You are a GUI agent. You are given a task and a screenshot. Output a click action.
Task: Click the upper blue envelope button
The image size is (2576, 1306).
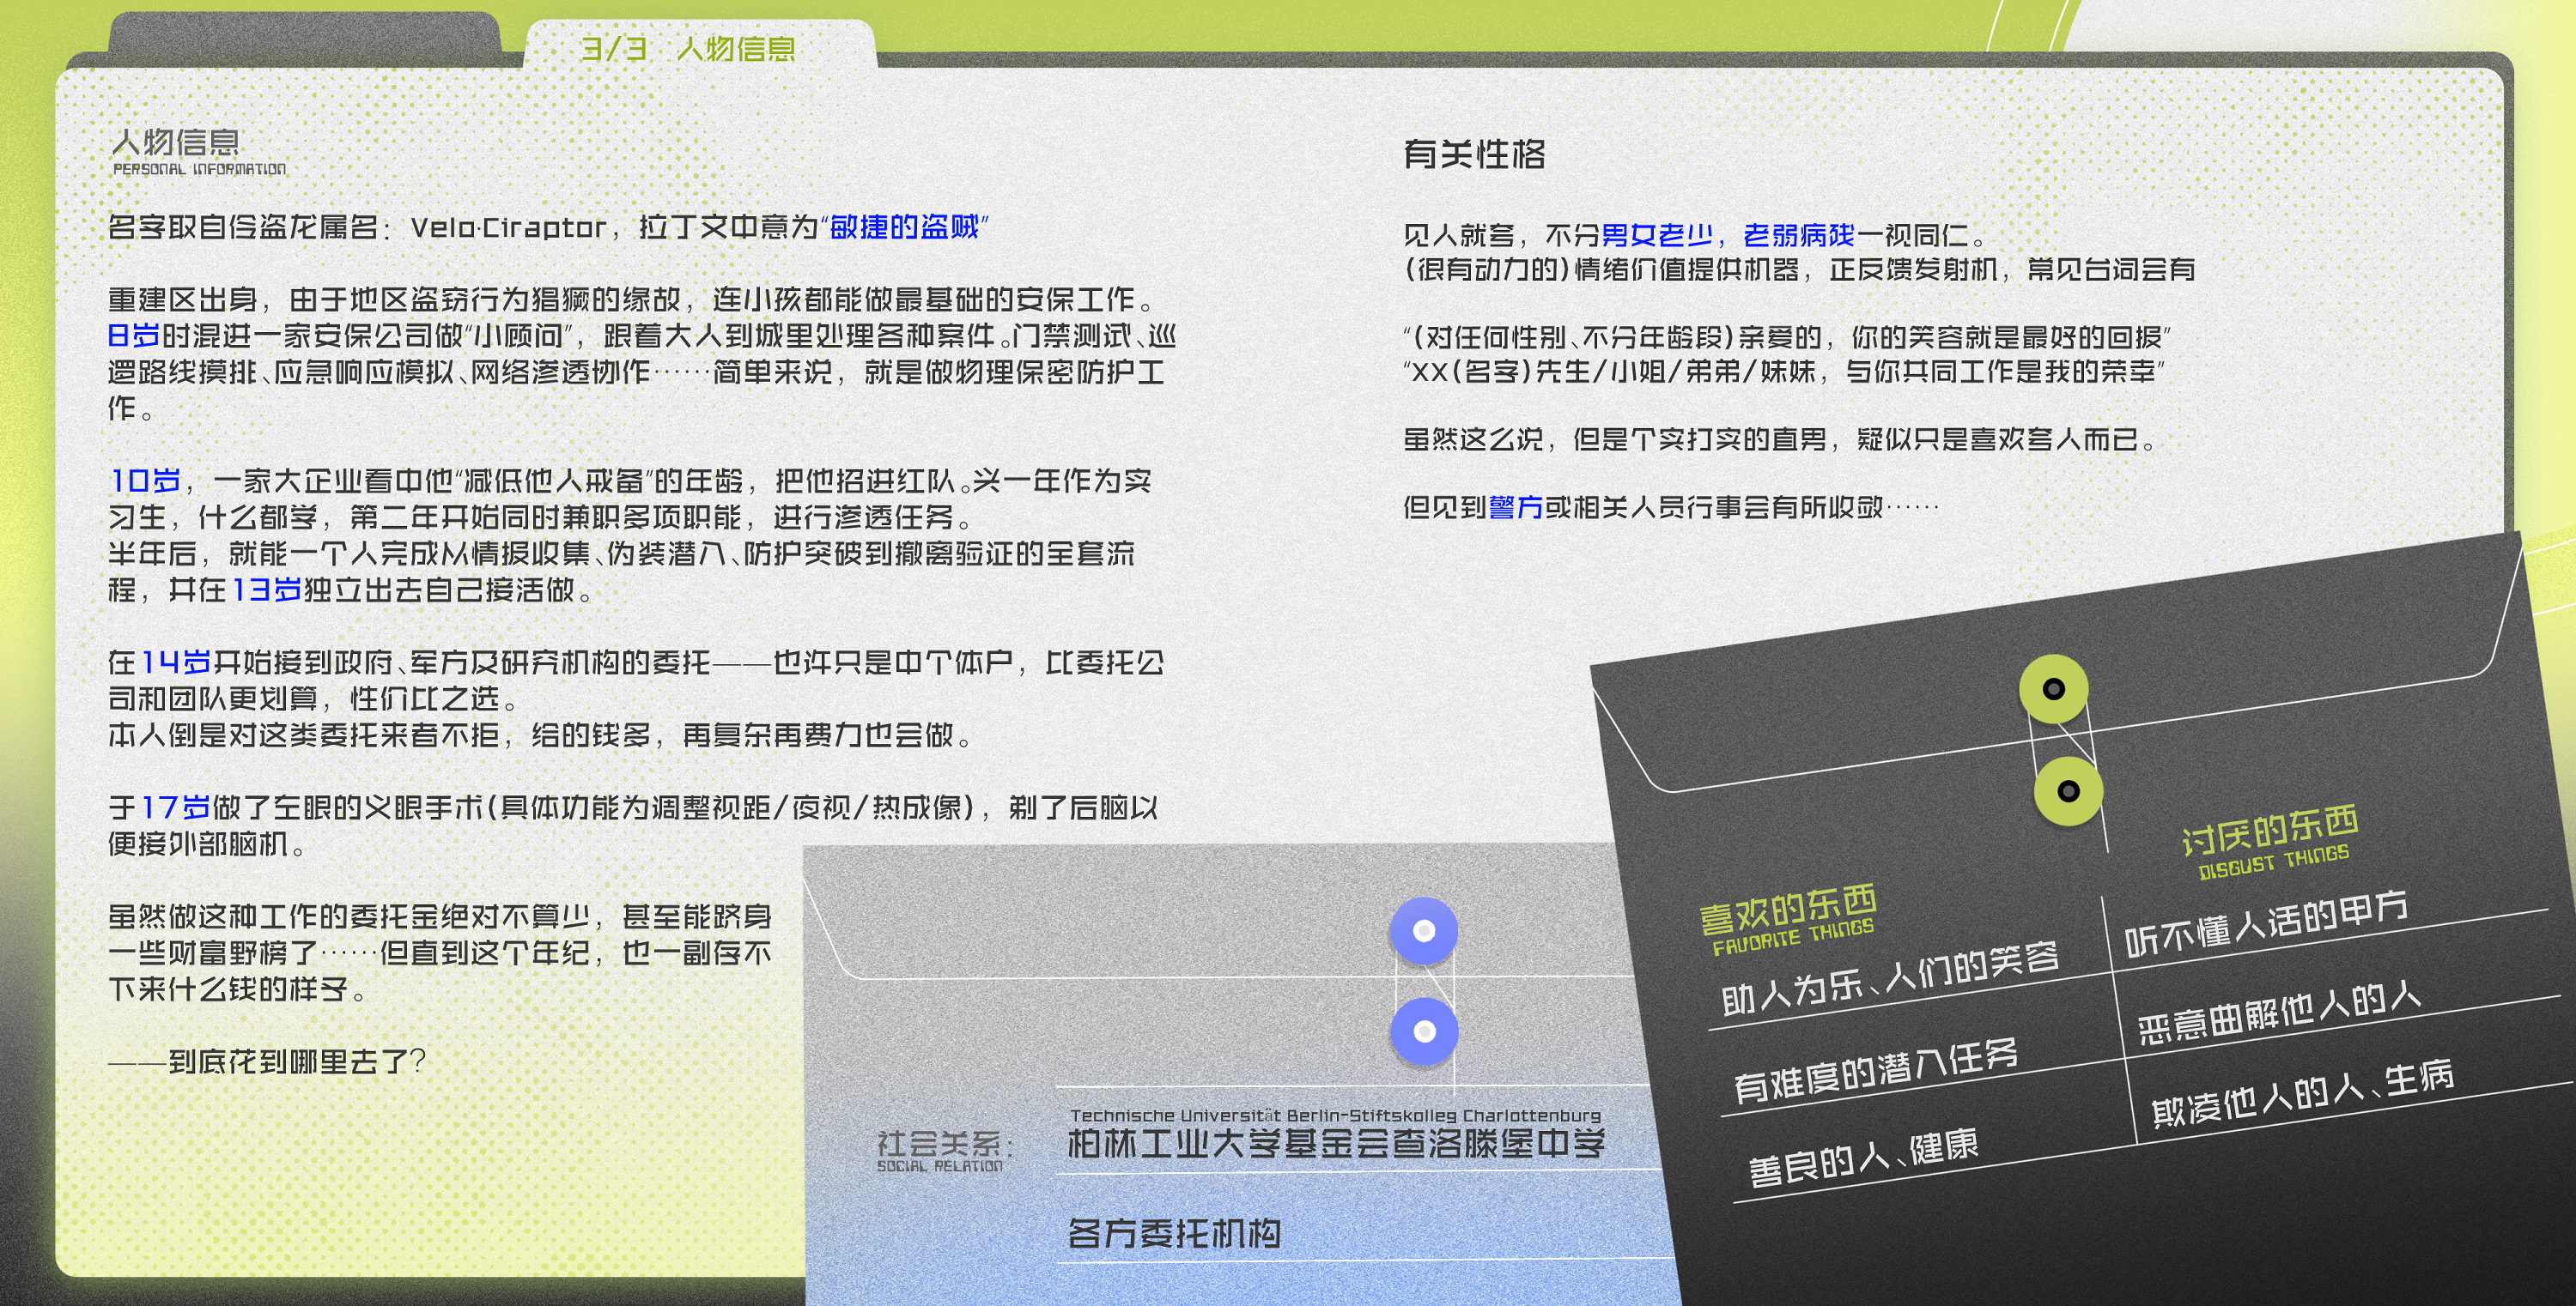[x=1424, y=931]
